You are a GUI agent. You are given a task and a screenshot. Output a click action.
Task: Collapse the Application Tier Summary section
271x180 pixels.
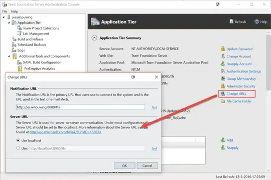click(x=94, y=37)
